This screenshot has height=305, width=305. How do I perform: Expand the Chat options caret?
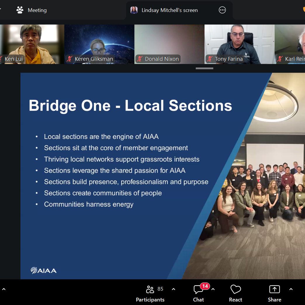[x=213, y=289]
